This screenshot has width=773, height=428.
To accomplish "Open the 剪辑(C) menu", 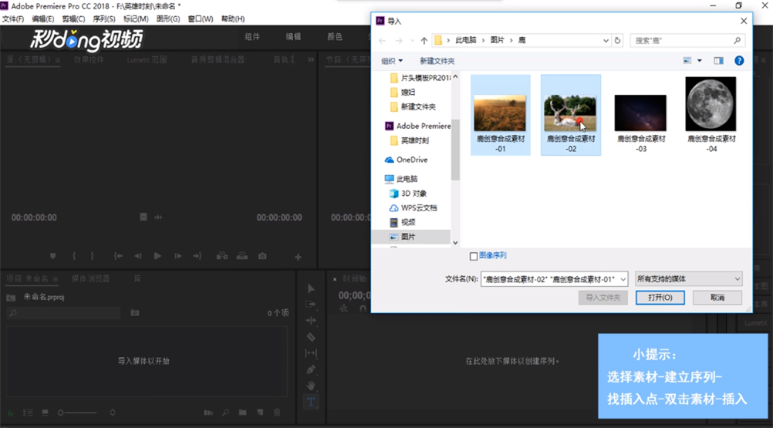I will [x=73, y=19].
